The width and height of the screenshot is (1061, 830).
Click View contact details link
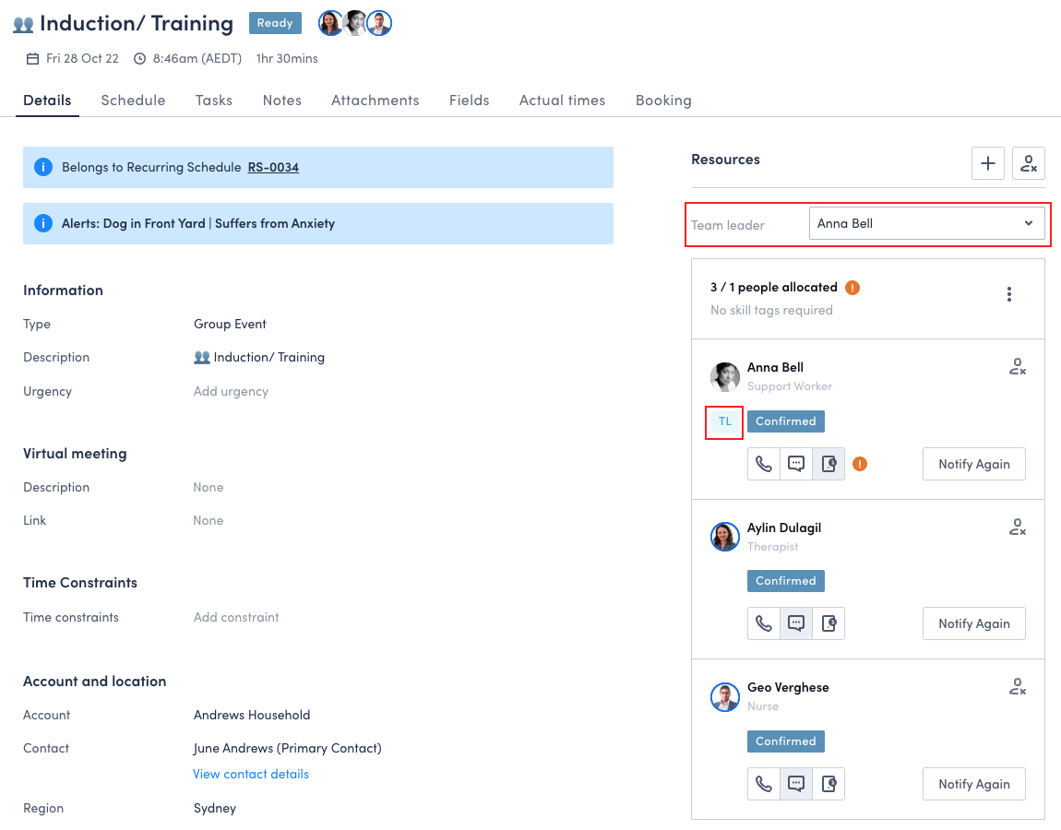click(x=251, y=774)
